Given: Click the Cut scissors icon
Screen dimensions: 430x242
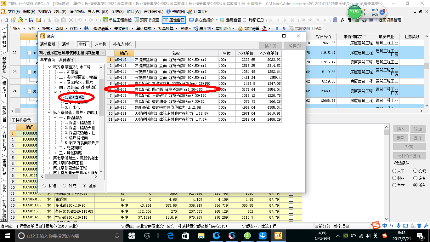Looking at the screenshot, I should tap(49, 20).
